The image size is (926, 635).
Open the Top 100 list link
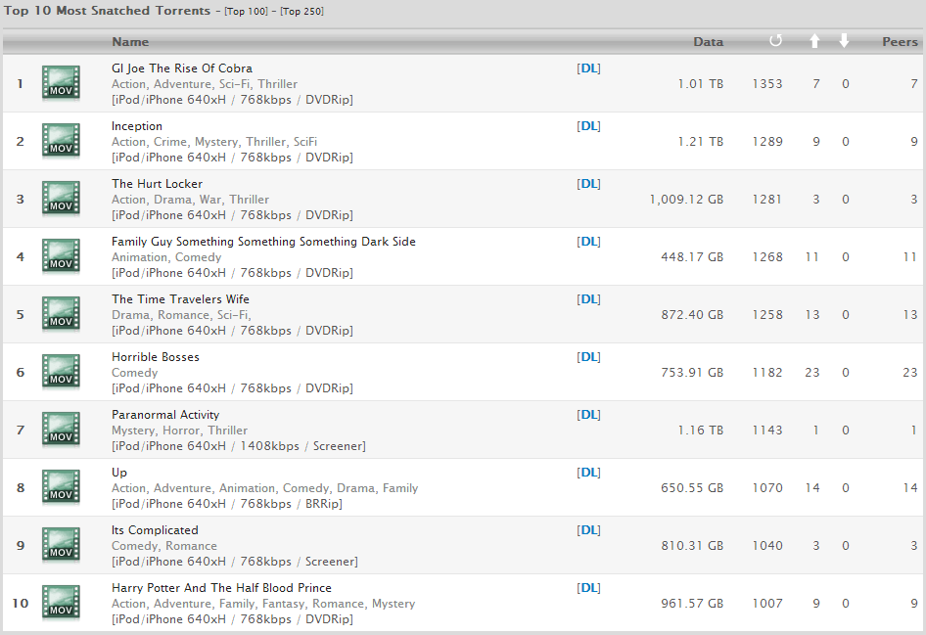click(x=246, y=11)
